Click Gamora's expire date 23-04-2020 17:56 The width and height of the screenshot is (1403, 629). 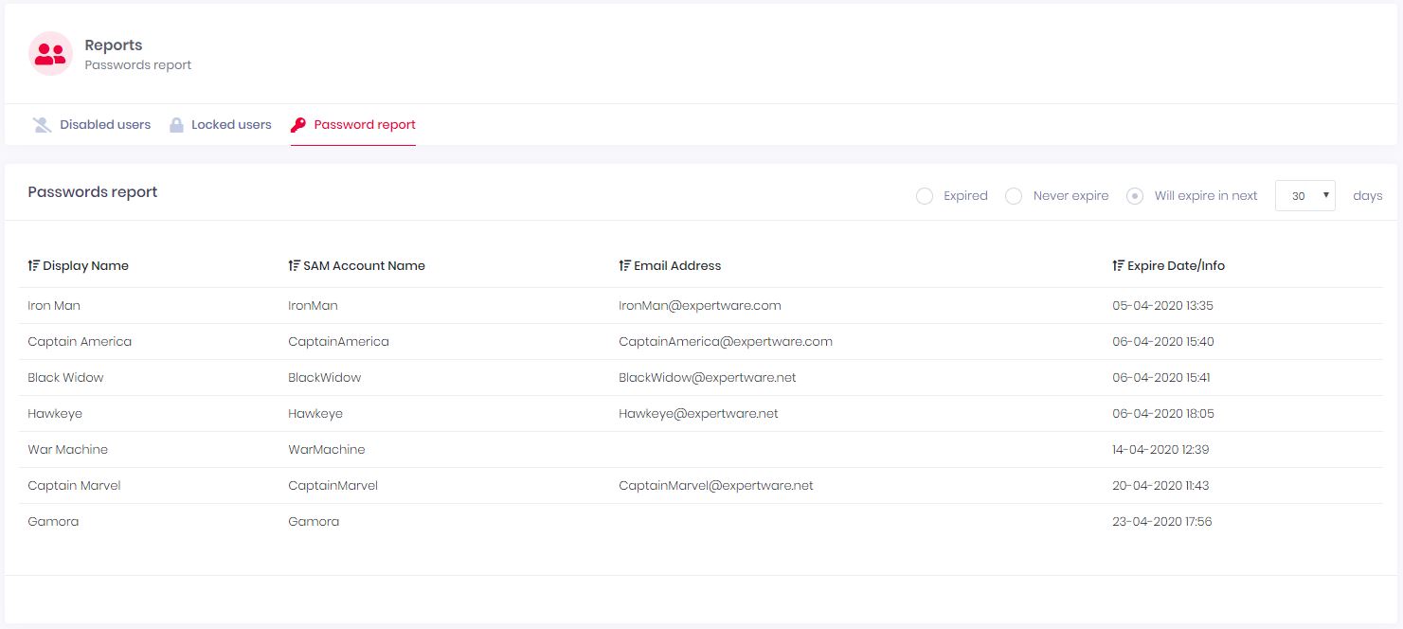(x=1161, y=522)
